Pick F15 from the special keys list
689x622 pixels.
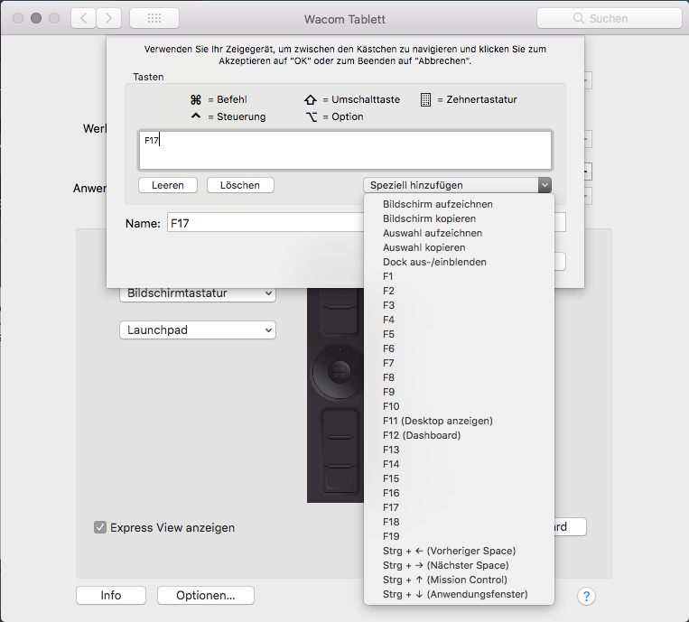(x=460, y=478)
